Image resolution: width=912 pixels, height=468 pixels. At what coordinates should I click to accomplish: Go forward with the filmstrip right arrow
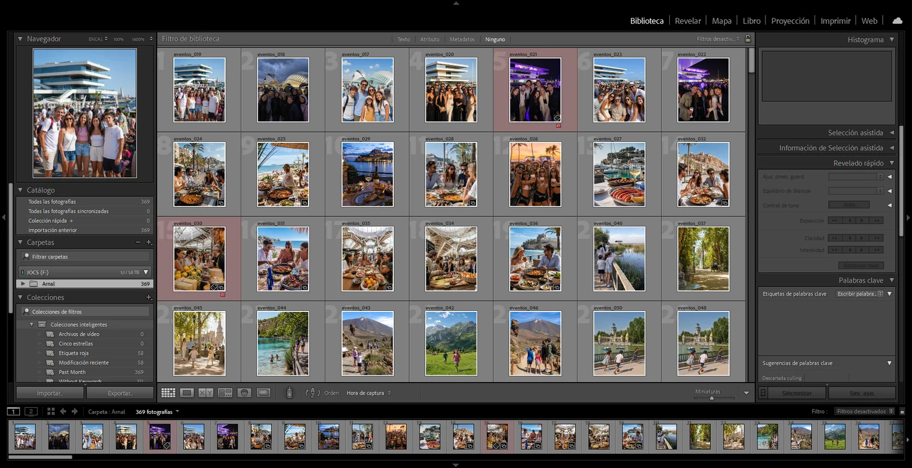(x=75, y=411)
